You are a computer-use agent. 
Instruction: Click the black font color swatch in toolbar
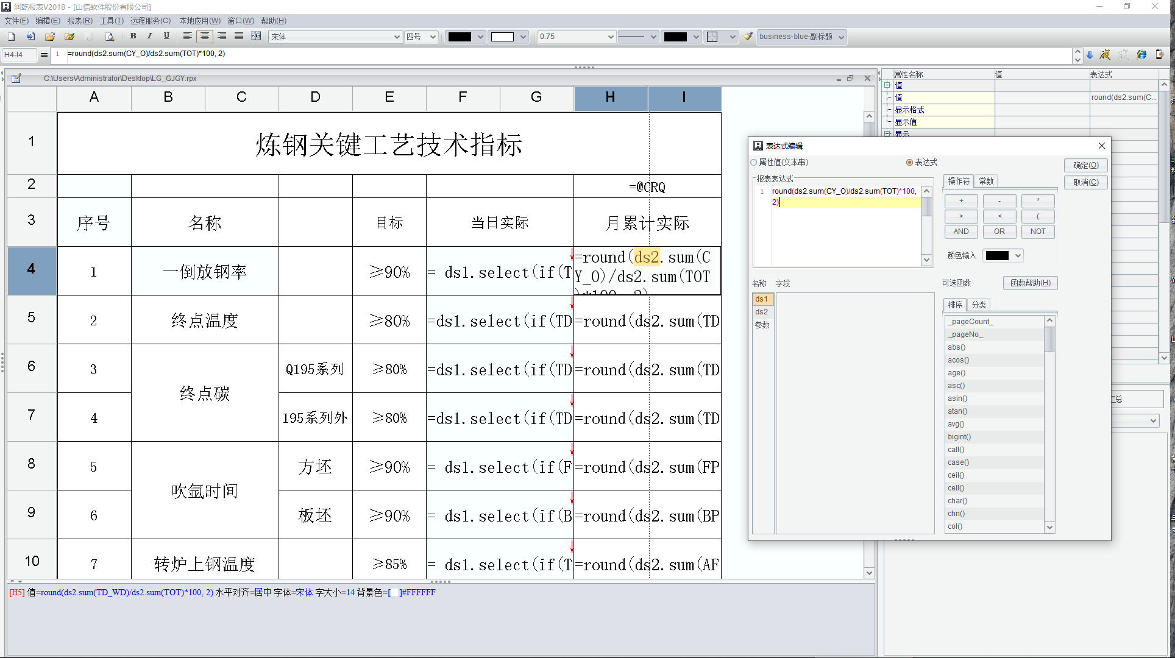click(460, 37)
